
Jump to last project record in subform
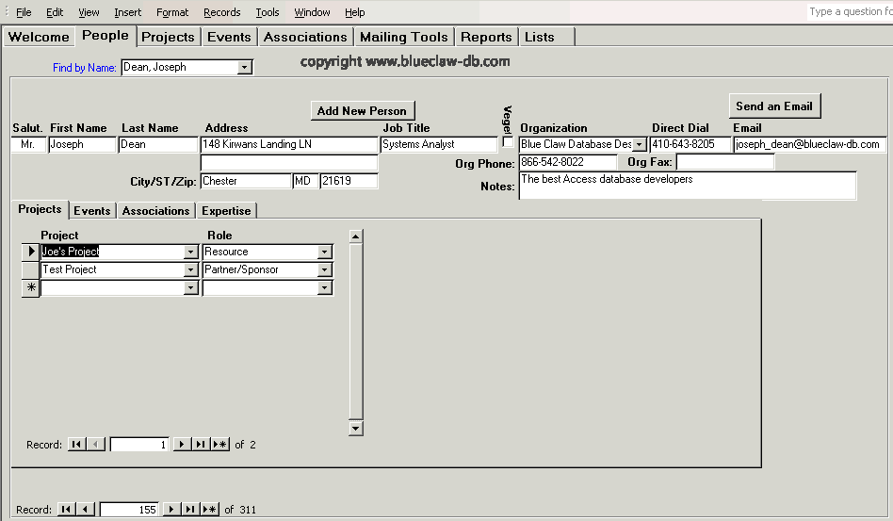pyautogui.click(x=201, y=445)
